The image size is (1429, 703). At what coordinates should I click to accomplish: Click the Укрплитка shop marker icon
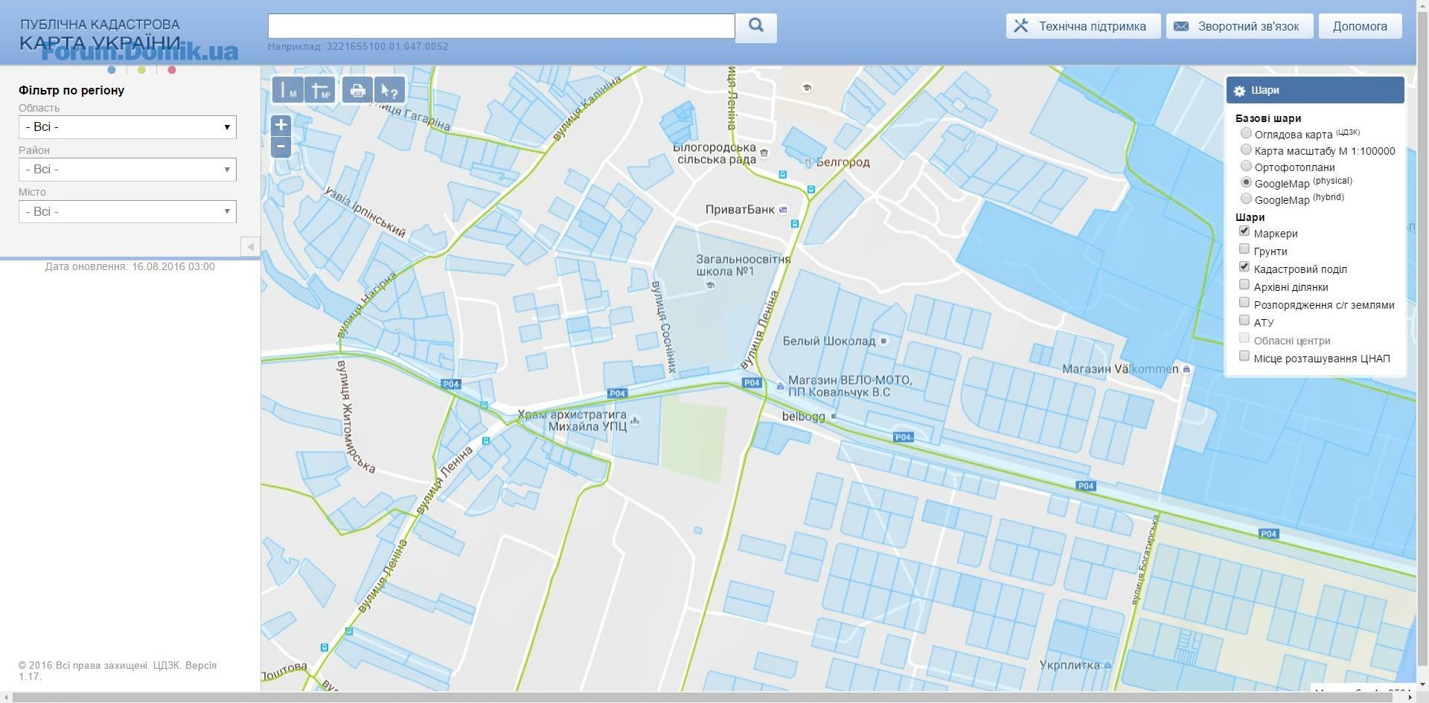(x=1108, y=665)
